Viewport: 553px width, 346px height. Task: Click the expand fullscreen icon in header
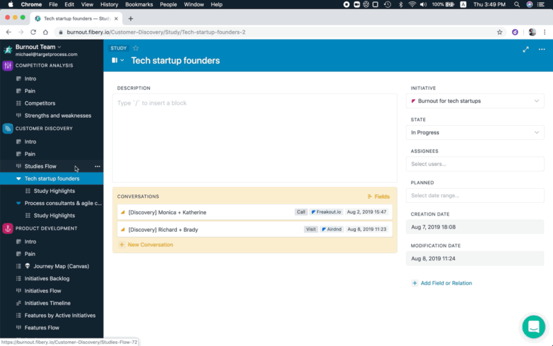click(526, 49)
